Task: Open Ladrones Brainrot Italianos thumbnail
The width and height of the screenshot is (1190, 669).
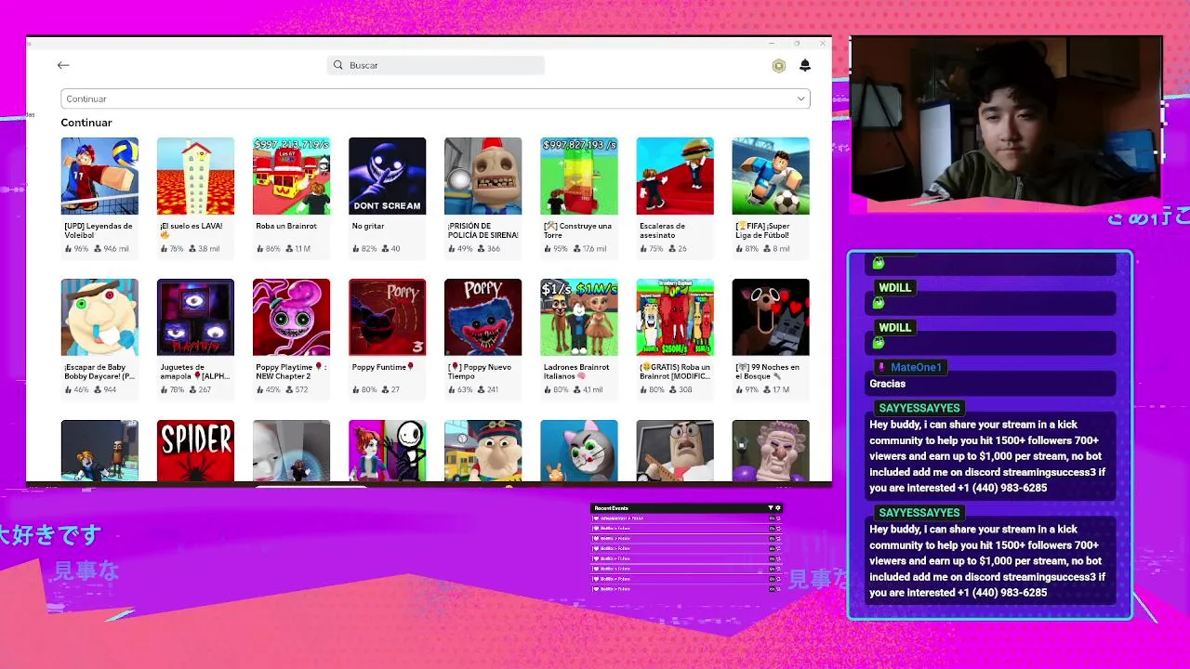Action: (578, 317)
